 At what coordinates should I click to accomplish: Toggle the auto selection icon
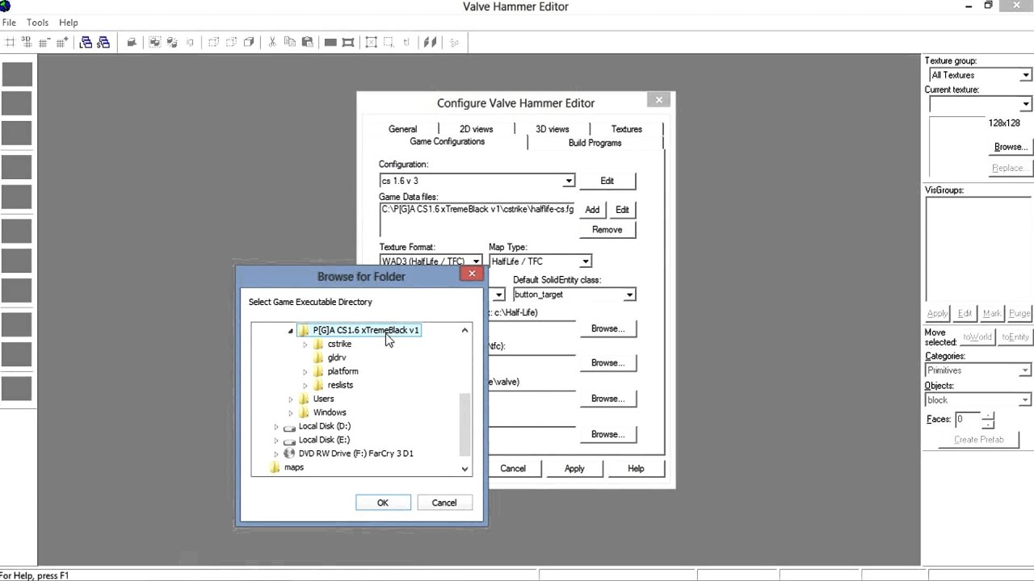tap(389, 42)
